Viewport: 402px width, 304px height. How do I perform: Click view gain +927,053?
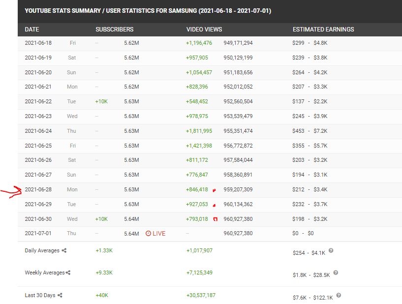[x=197, y=204]
